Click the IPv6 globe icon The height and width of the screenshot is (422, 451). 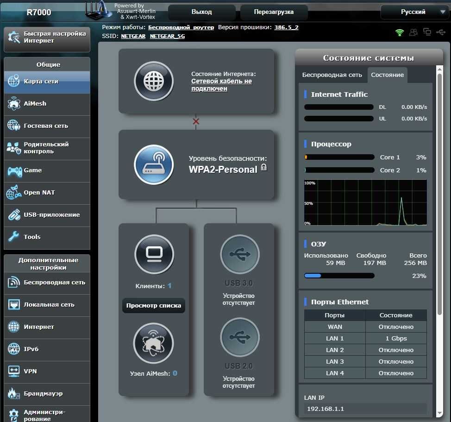pyautogui.click(x=14, y=349)
